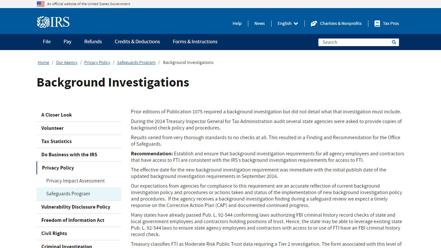Click the official US Government website text
This screenshot has width=441, height=248.
pyautogui.click(x=89, y=4)
